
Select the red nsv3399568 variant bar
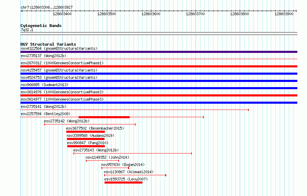(86, 139)
